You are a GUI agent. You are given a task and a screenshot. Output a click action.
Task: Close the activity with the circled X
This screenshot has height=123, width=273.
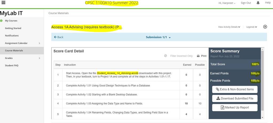(x=265, y=27)
